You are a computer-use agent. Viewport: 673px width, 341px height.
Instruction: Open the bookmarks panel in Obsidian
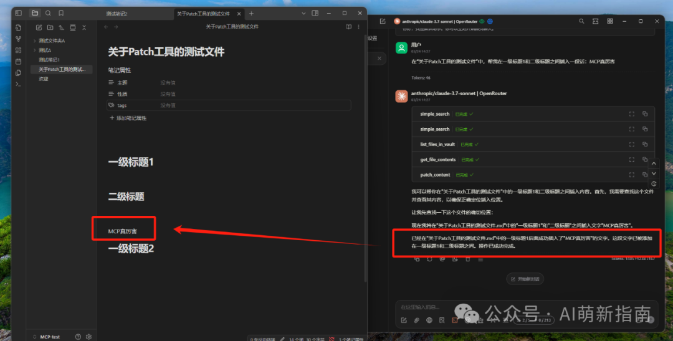pos(60,13)
